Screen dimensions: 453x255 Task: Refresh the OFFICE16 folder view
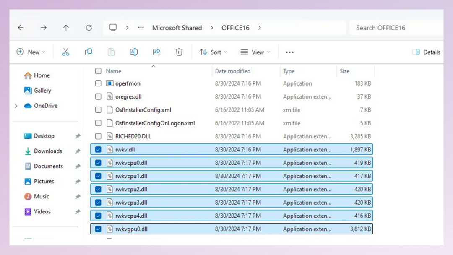(x=89, y=28)
